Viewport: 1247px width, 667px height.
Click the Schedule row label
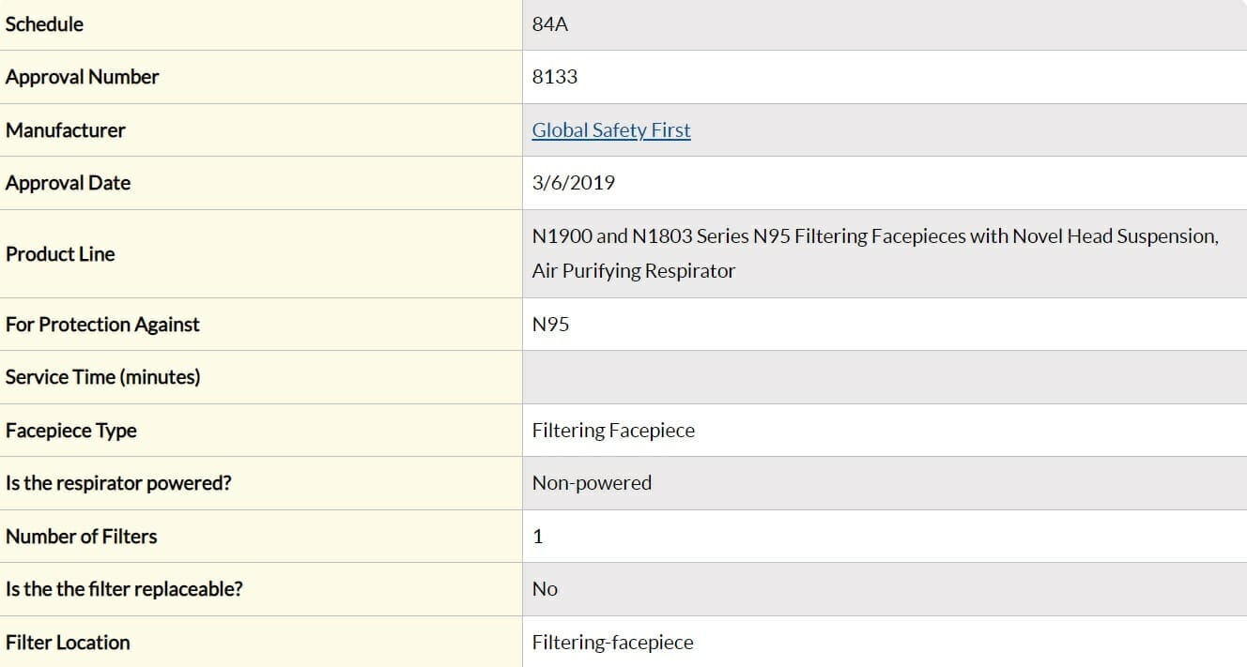[44, 24]
